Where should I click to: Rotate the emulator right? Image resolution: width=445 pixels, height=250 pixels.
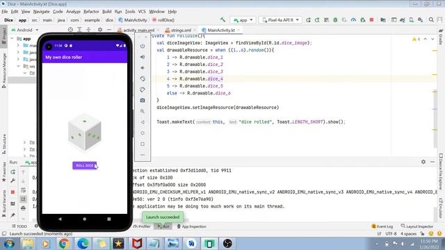pyautogui.click(x=143, y=90)
